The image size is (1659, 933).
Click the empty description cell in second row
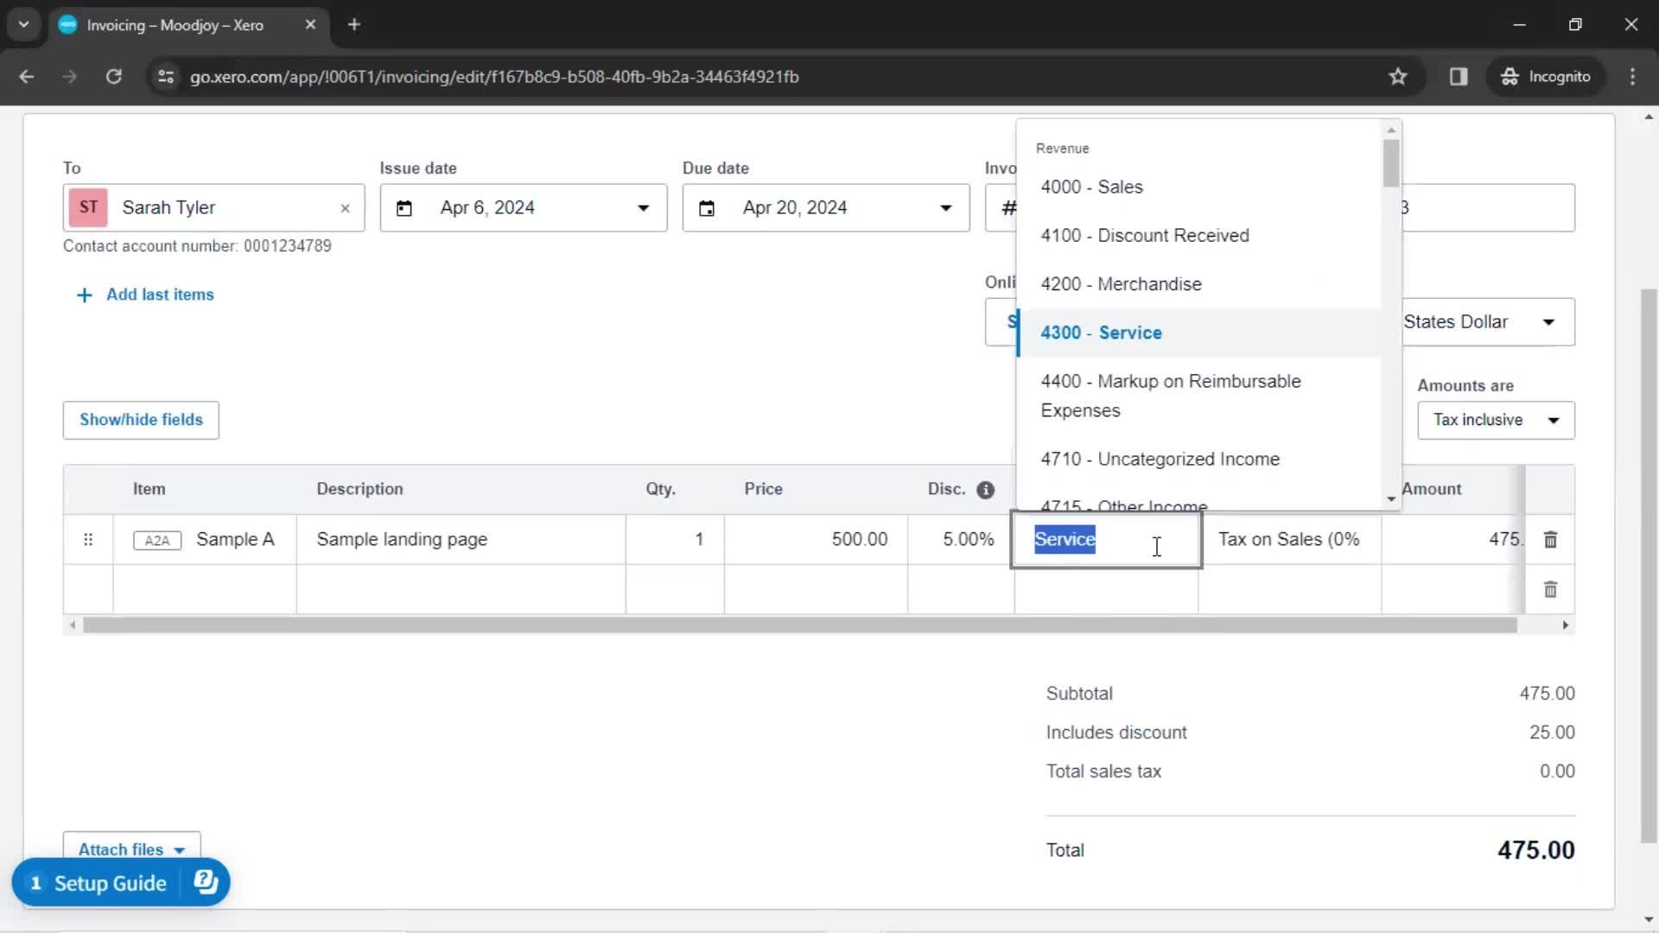point(461,589)
